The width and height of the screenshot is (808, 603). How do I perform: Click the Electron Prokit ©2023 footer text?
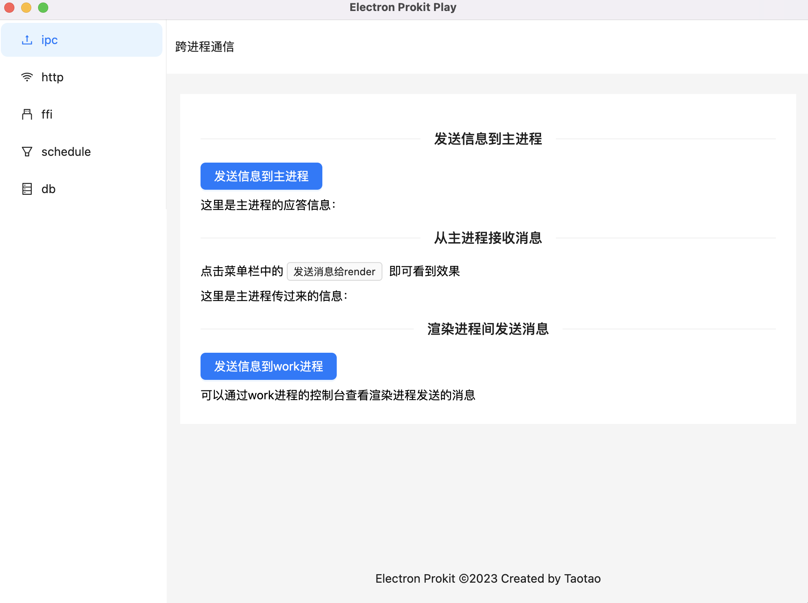coord(488,578)
